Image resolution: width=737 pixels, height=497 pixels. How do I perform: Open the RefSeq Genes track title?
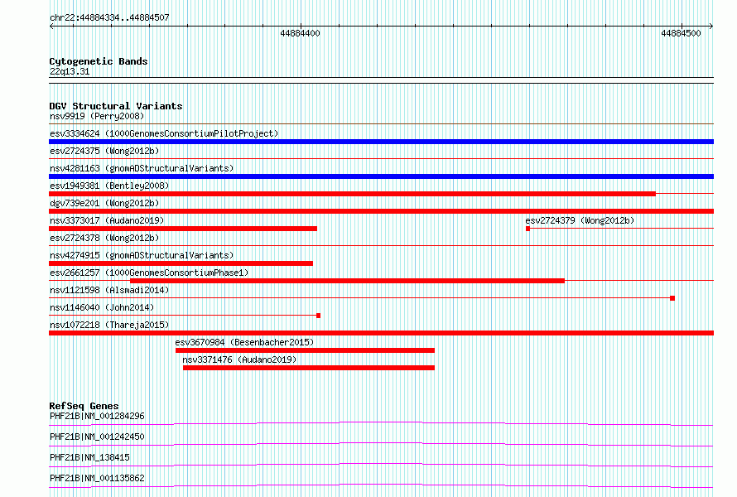[84, 406]
